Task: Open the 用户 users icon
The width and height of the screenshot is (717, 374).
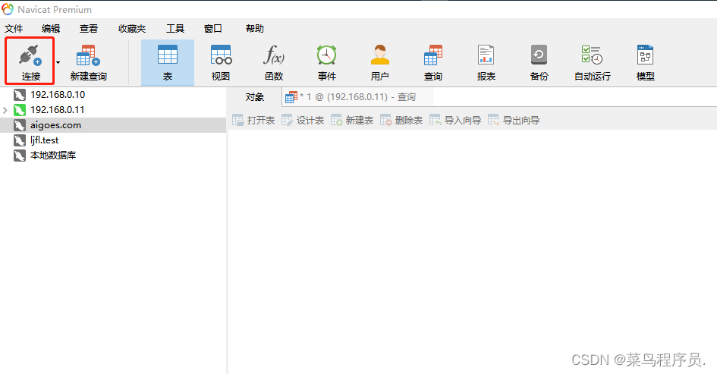Action: coord(380,55)
